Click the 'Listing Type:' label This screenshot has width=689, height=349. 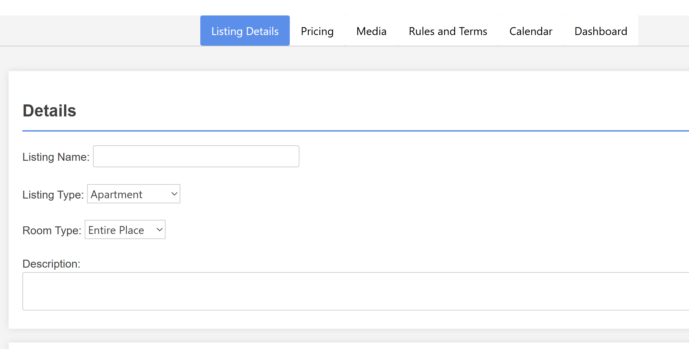[53, 195]
